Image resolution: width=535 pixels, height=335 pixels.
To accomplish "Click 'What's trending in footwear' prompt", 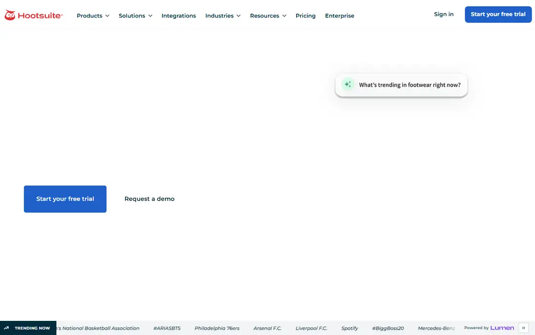I will (401, 85).
